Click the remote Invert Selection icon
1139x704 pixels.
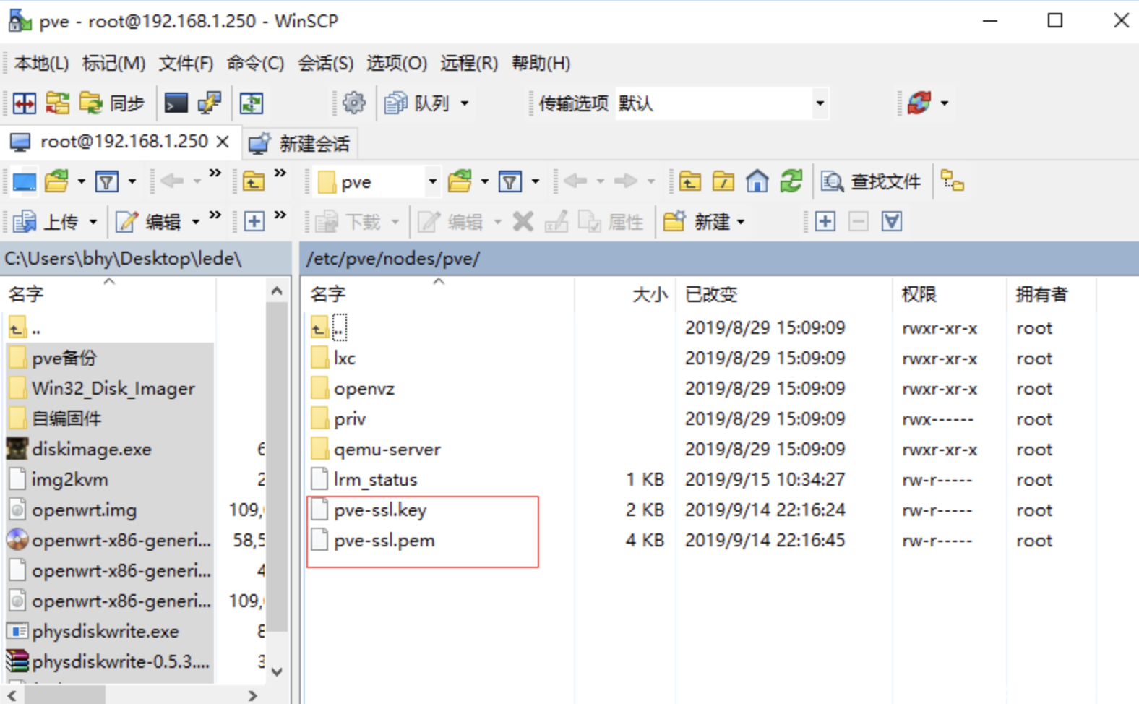pyautogui.click(x=892, y=221)
